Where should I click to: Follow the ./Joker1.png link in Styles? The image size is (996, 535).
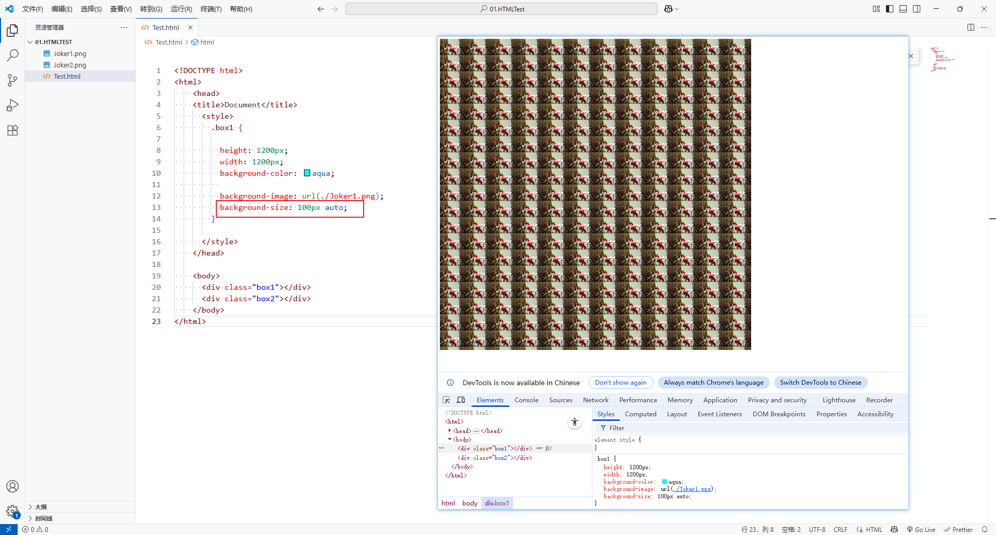(x=692, y=489)
